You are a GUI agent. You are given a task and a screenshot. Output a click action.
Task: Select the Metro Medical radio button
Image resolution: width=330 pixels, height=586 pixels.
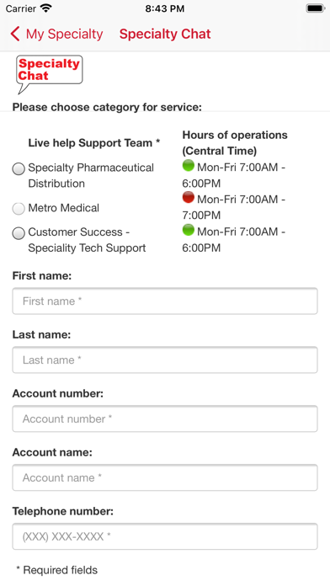click(x=19, y=209)
